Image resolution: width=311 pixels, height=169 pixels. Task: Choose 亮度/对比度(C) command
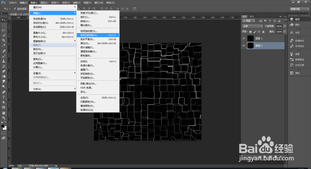point(98,13)
